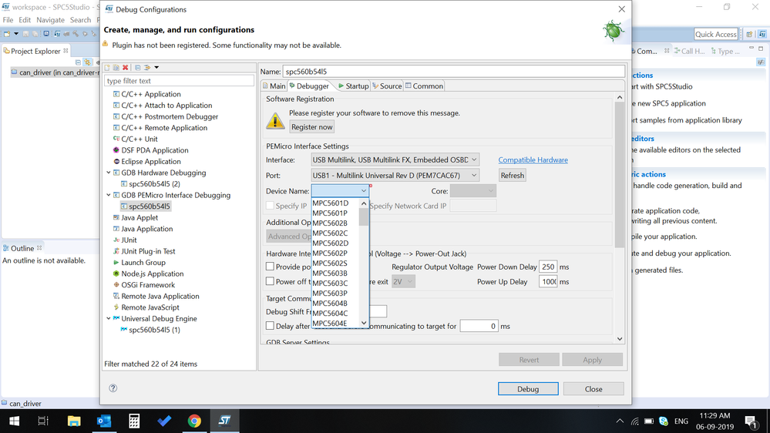770x433 pixels.
Task: Open Task View on the taskbar
Action: tap(43, 421)
